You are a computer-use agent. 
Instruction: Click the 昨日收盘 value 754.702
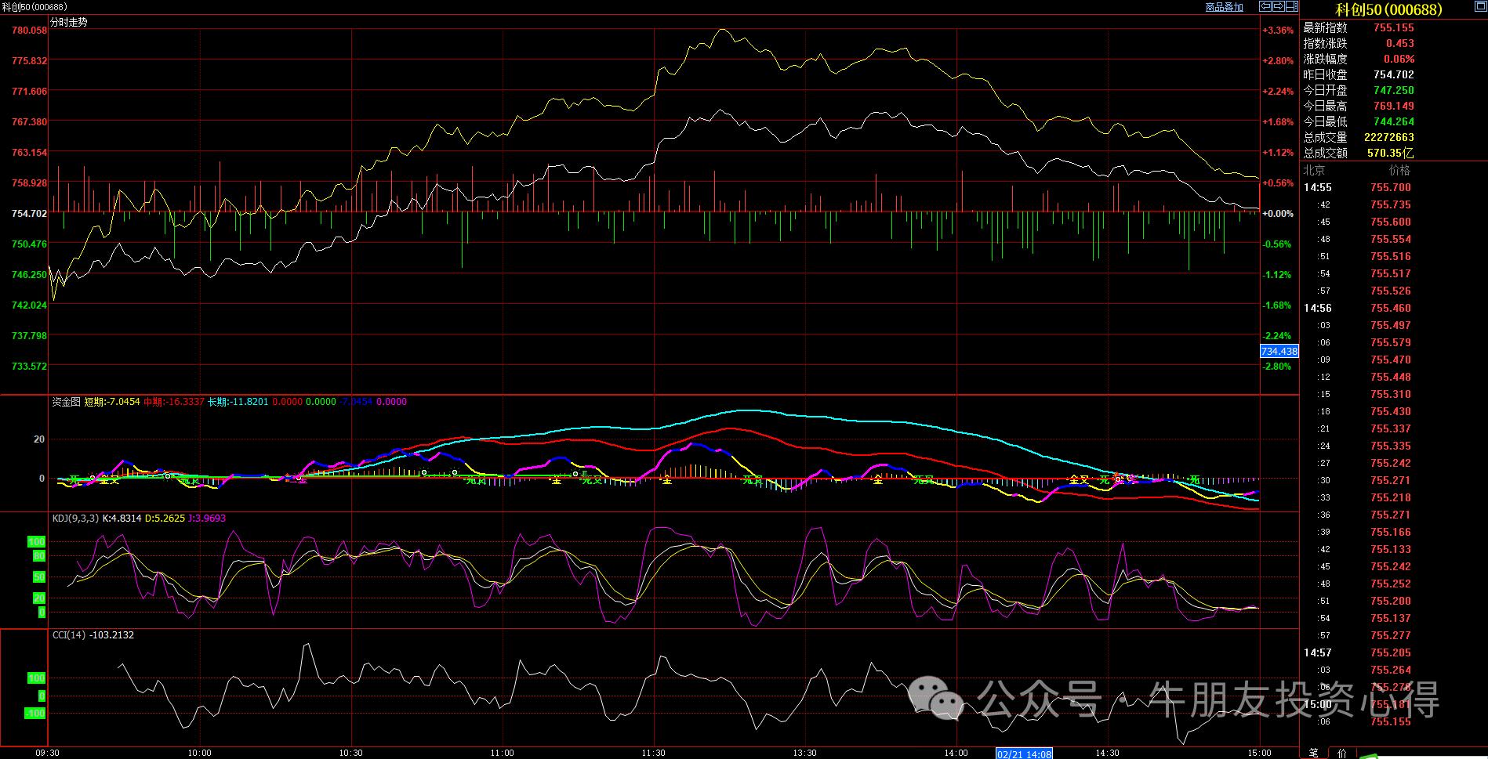click(x=1394, y=74)
